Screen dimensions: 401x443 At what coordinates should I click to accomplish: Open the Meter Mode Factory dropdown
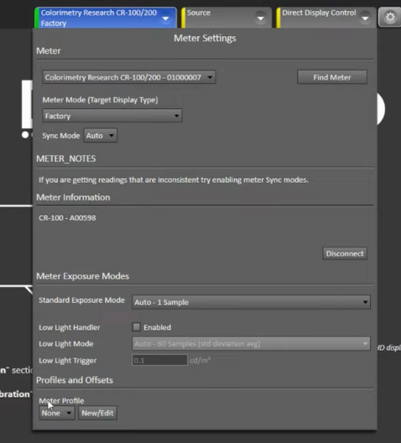tap(112, 116)
